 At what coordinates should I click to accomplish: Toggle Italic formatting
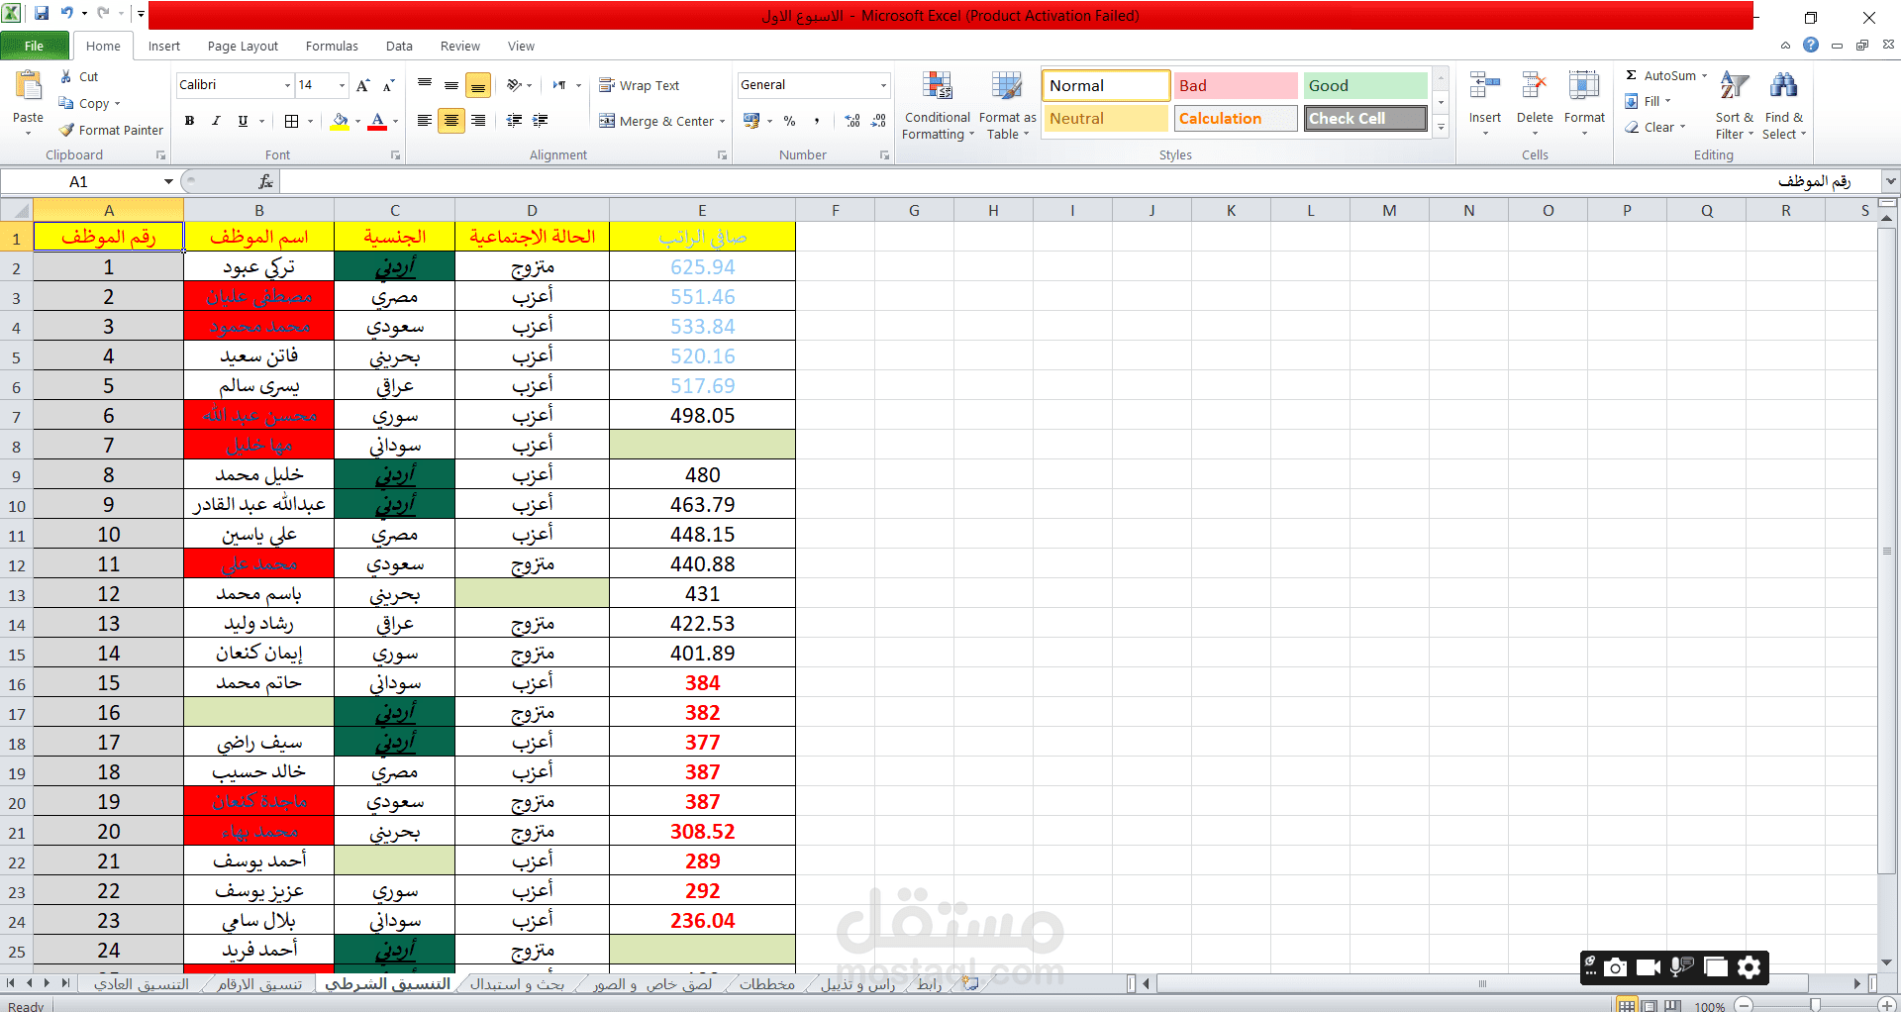point(216,121)
